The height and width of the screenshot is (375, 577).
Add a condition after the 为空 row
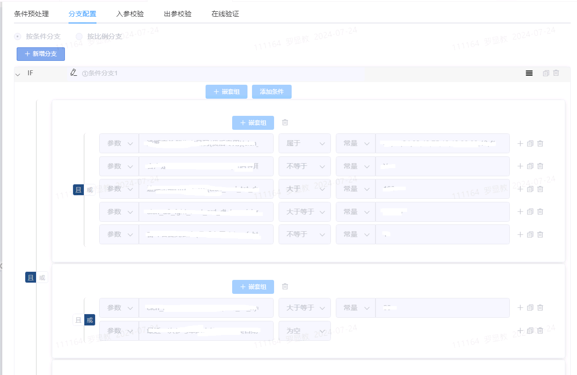click(x=520, y=331)
